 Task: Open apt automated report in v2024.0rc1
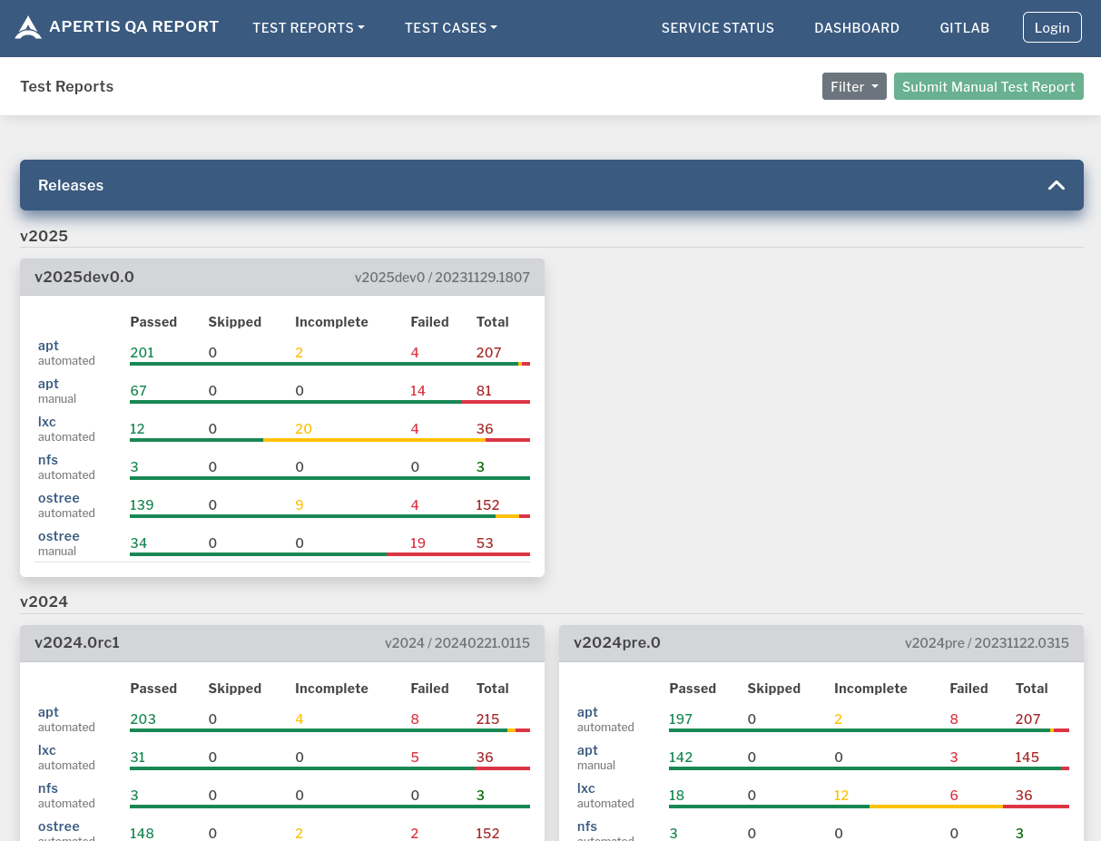point(48,712)
